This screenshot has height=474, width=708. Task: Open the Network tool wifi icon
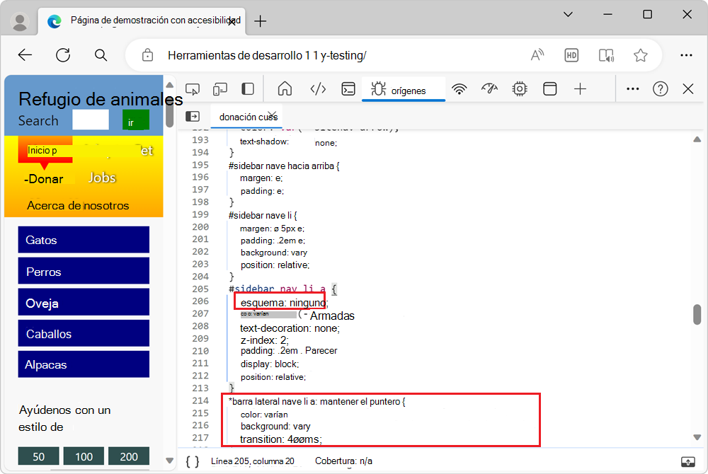pos(460,89)
